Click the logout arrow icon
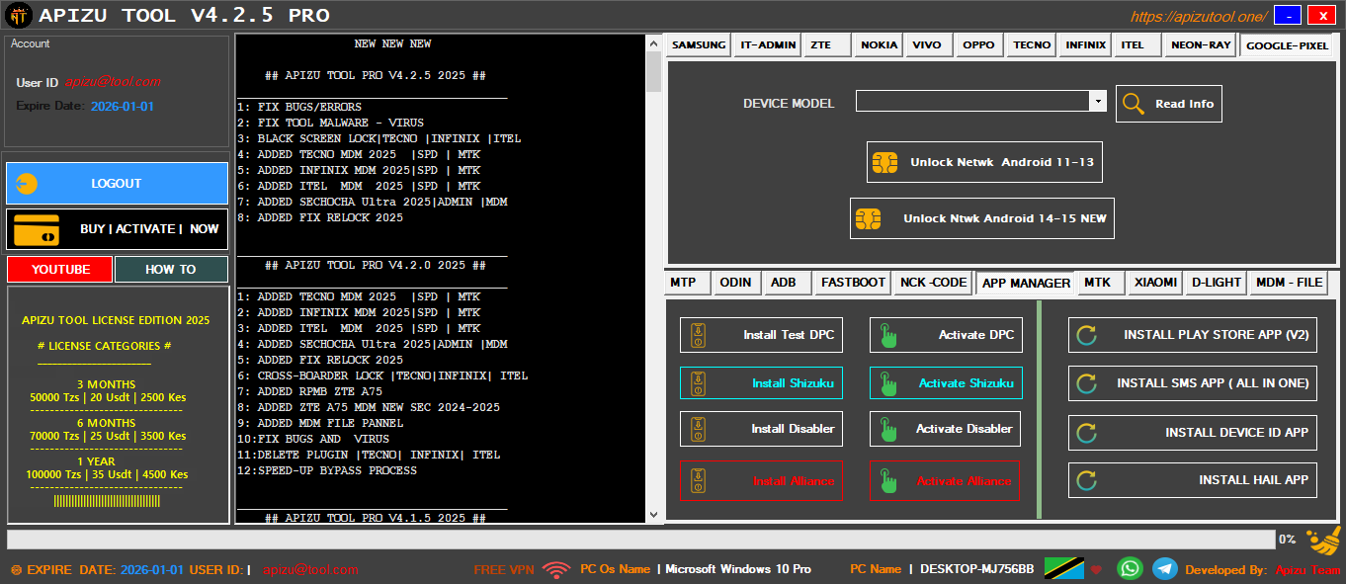Image resolution: width=1346 pixels, height=584 pixels. [28, 184]
